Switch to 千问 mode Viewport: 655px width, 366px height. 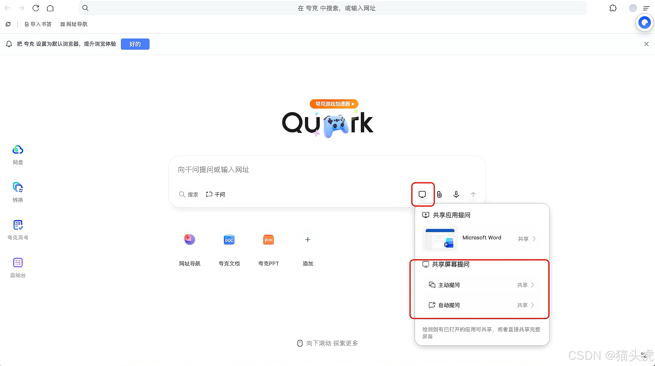216,194
